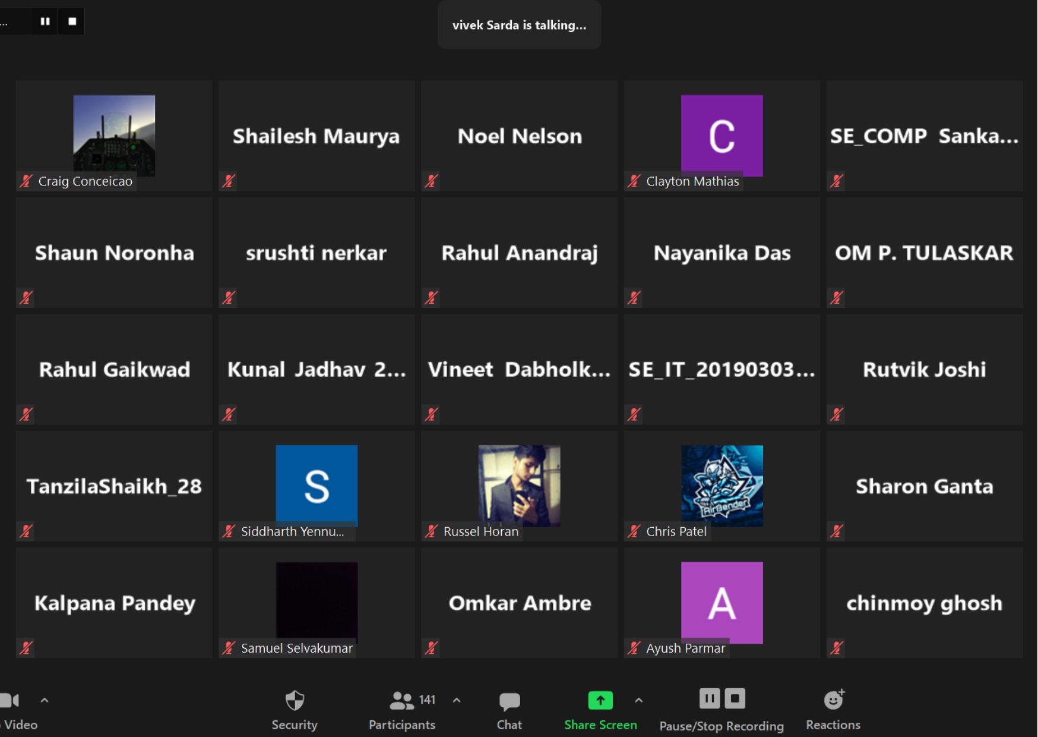Click Rahul Anandraj's muted mic icon
Image resolution: width=1038 pixels, height=737 pixels.
432,297
